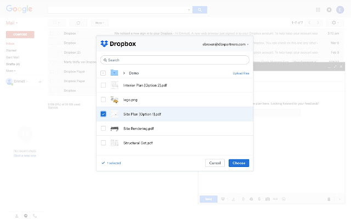Click the Send button in compose window
The width and height of the screenshot is (351, 219).
[208, 199]
